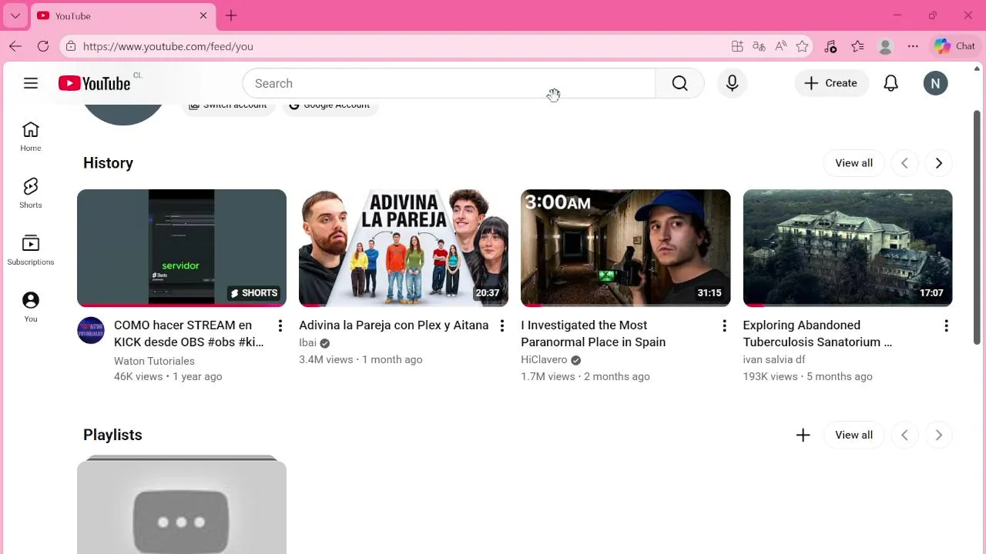Play the Adivina la Pareja thumbnail
The image size is (986, 554).
tap(404, 248)
